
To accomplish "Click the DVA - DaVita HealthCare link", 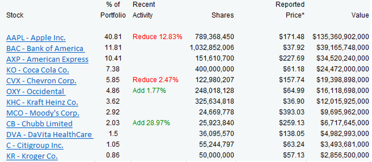I will click(x=49, y=135).
